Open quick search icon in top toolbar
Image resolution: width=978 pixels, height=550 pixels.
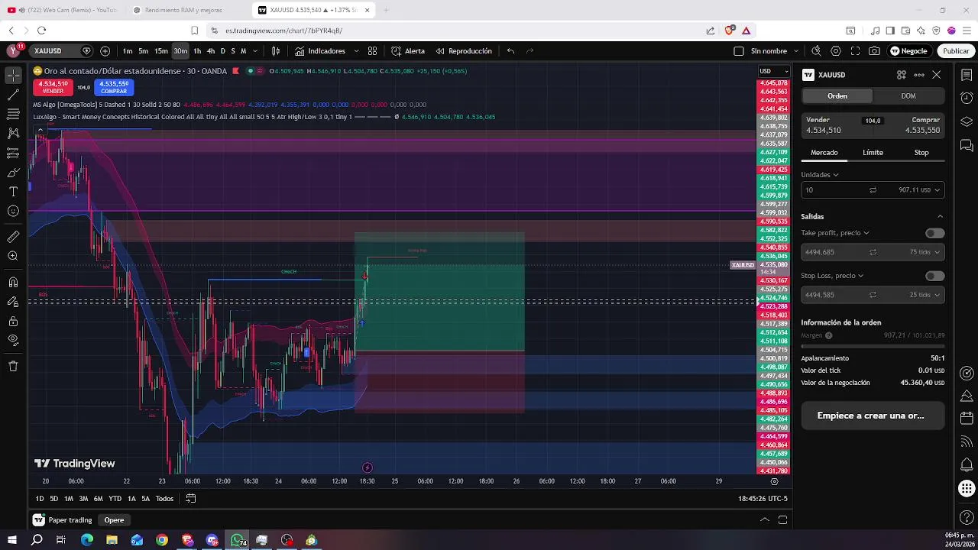coord(816,51)
